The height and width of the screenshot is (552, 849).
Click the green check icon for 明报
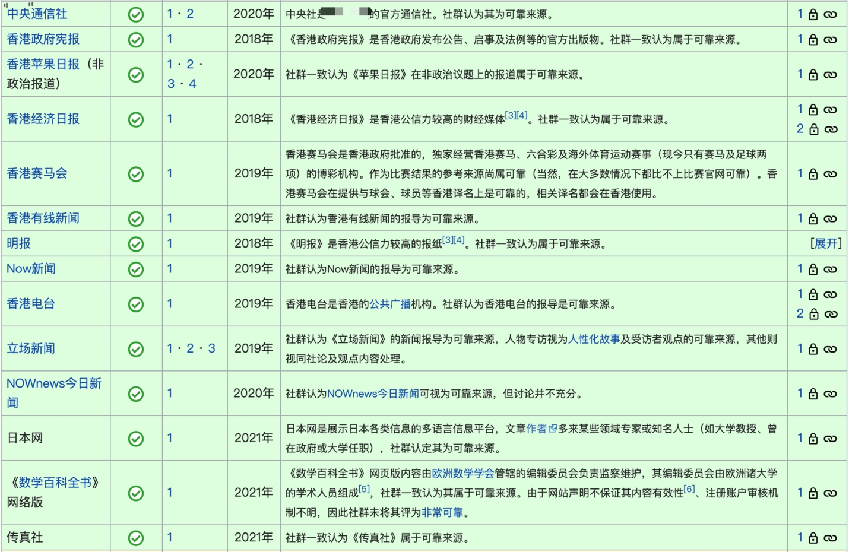coord(136,244)
